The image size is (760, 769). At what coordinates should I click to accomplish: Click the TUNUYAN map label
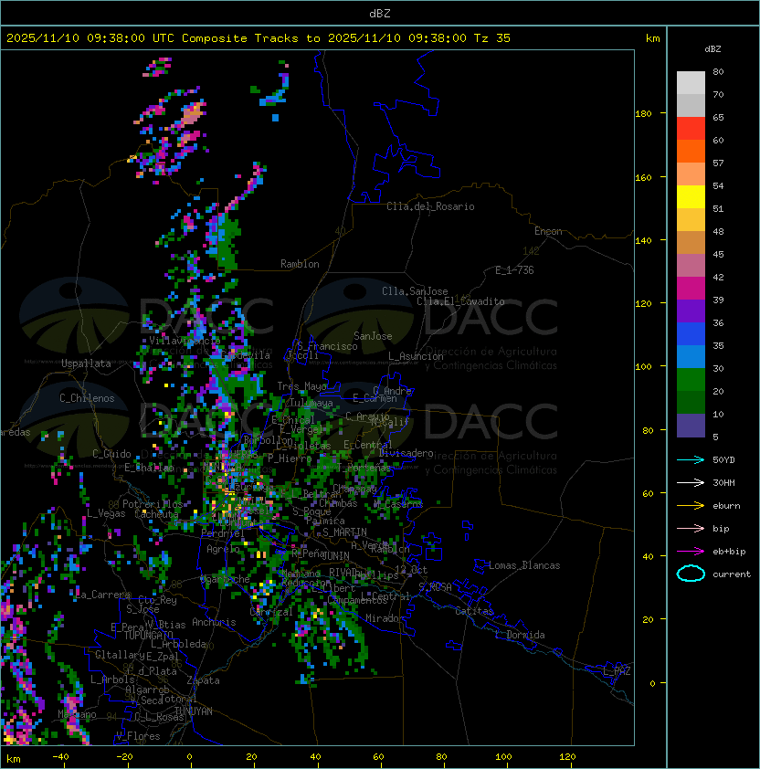[x=194, y=711]
